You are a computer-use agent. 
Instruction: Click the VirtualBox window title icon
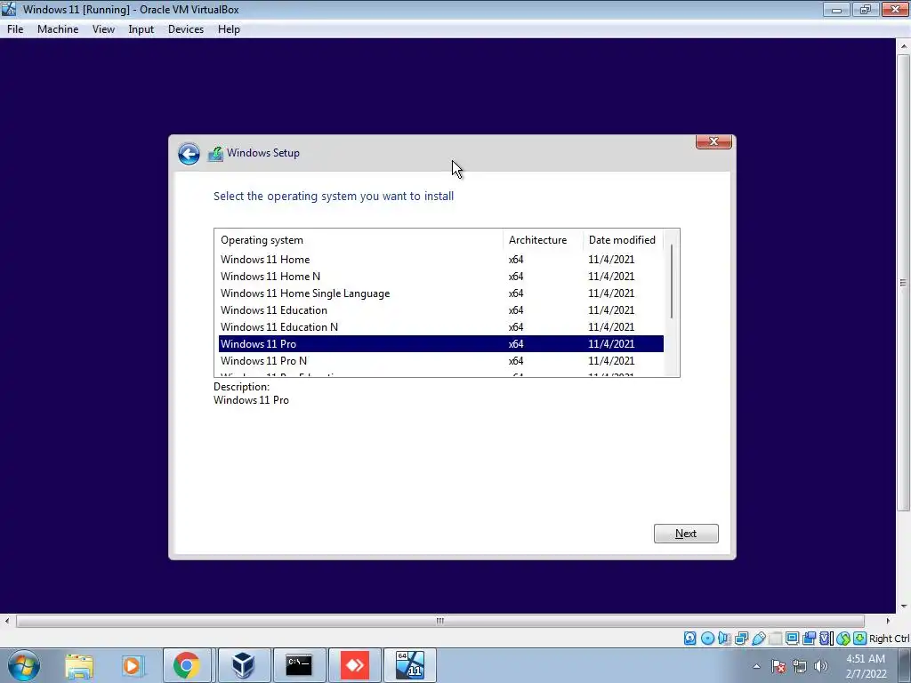9,9
